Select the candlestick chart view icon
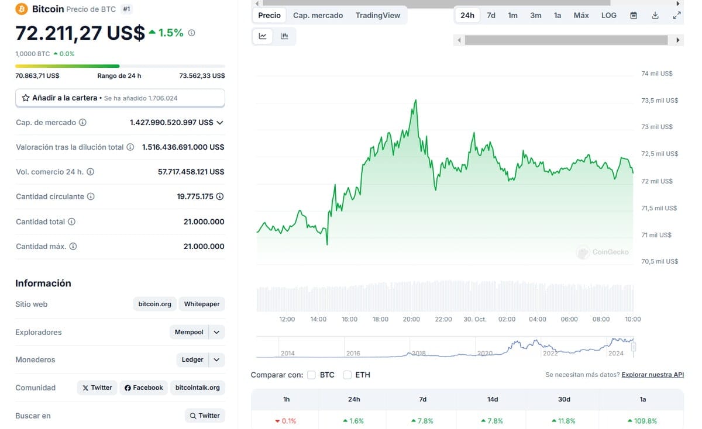The image size is (702, 429). coord(284,36)
